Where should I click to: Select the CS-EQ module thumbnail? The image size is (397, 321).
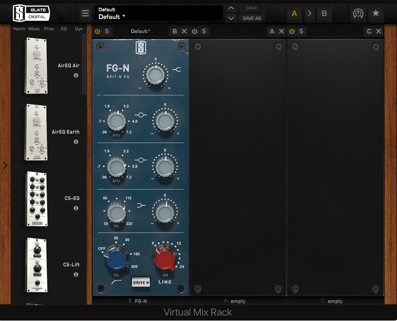click(x=37, y=199)
